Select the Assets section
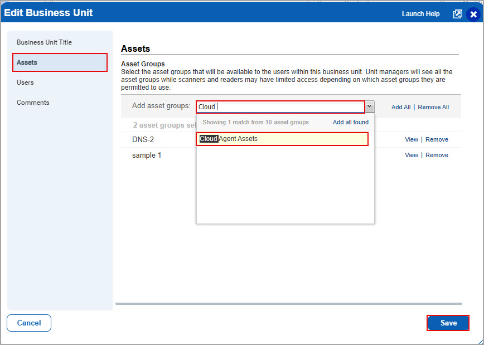This screenshot has width=484, height=345. (60, 62)
